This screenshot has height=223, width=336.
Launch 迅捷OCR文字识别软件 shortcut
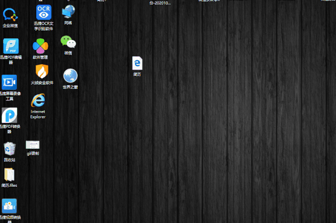click(x=44, y=12)
